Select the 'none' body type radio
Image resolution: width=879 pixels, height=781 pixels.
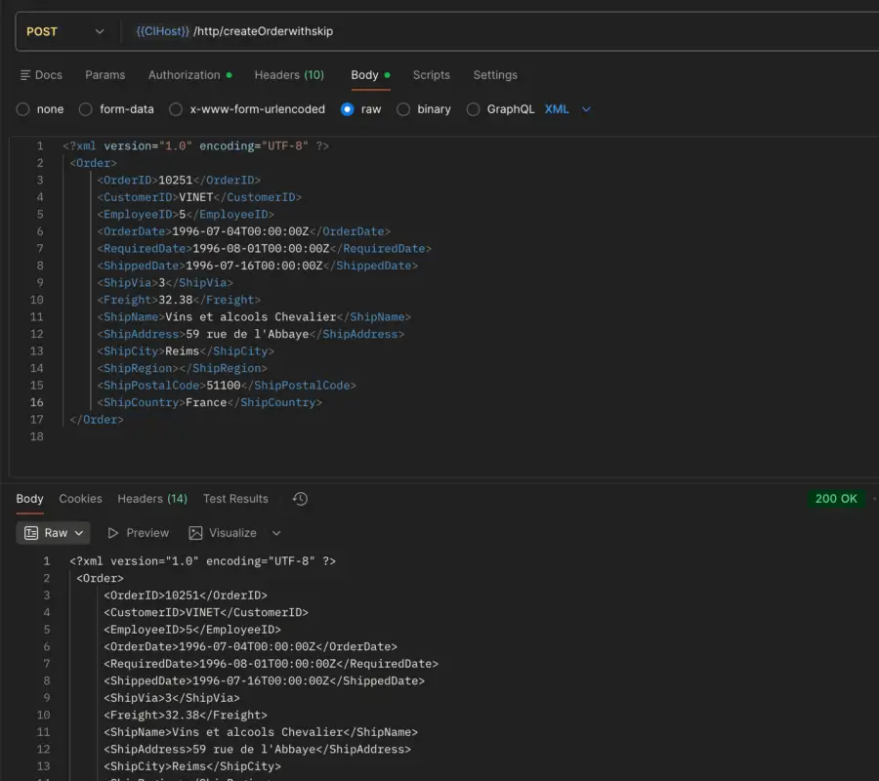point(22,109)
